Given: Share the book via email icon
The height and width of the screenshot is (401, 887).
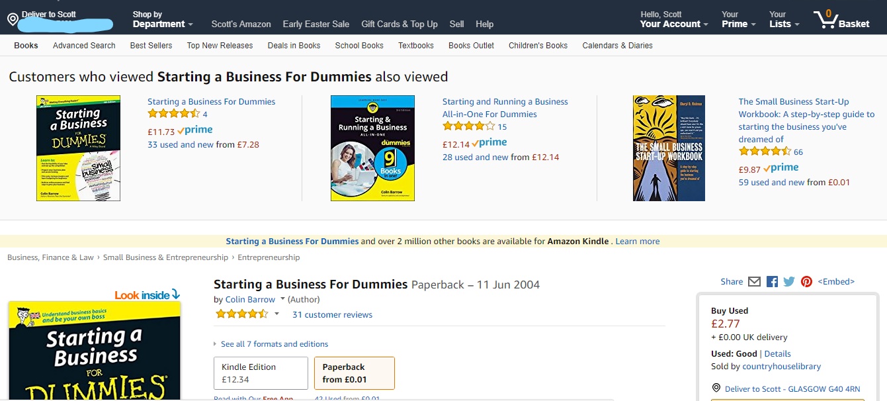Looking at the screenshot, I should pyautogui.click(x=754, y=281).
